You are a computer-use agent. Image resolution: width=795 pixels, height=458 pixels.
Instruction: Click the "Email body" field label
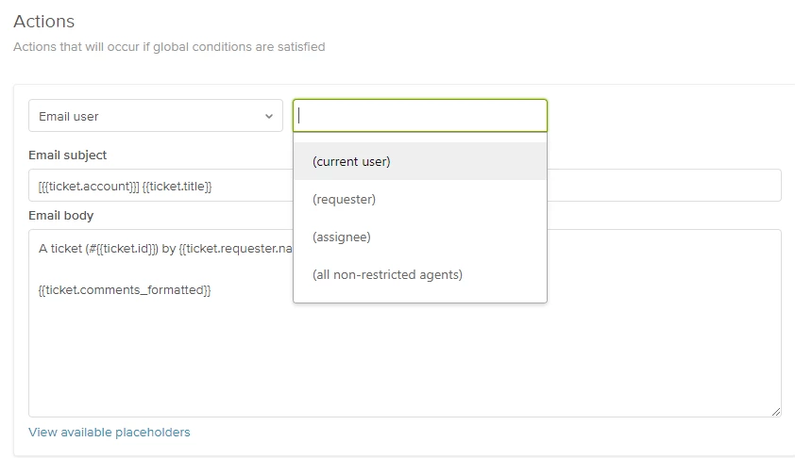pos(61,216)
